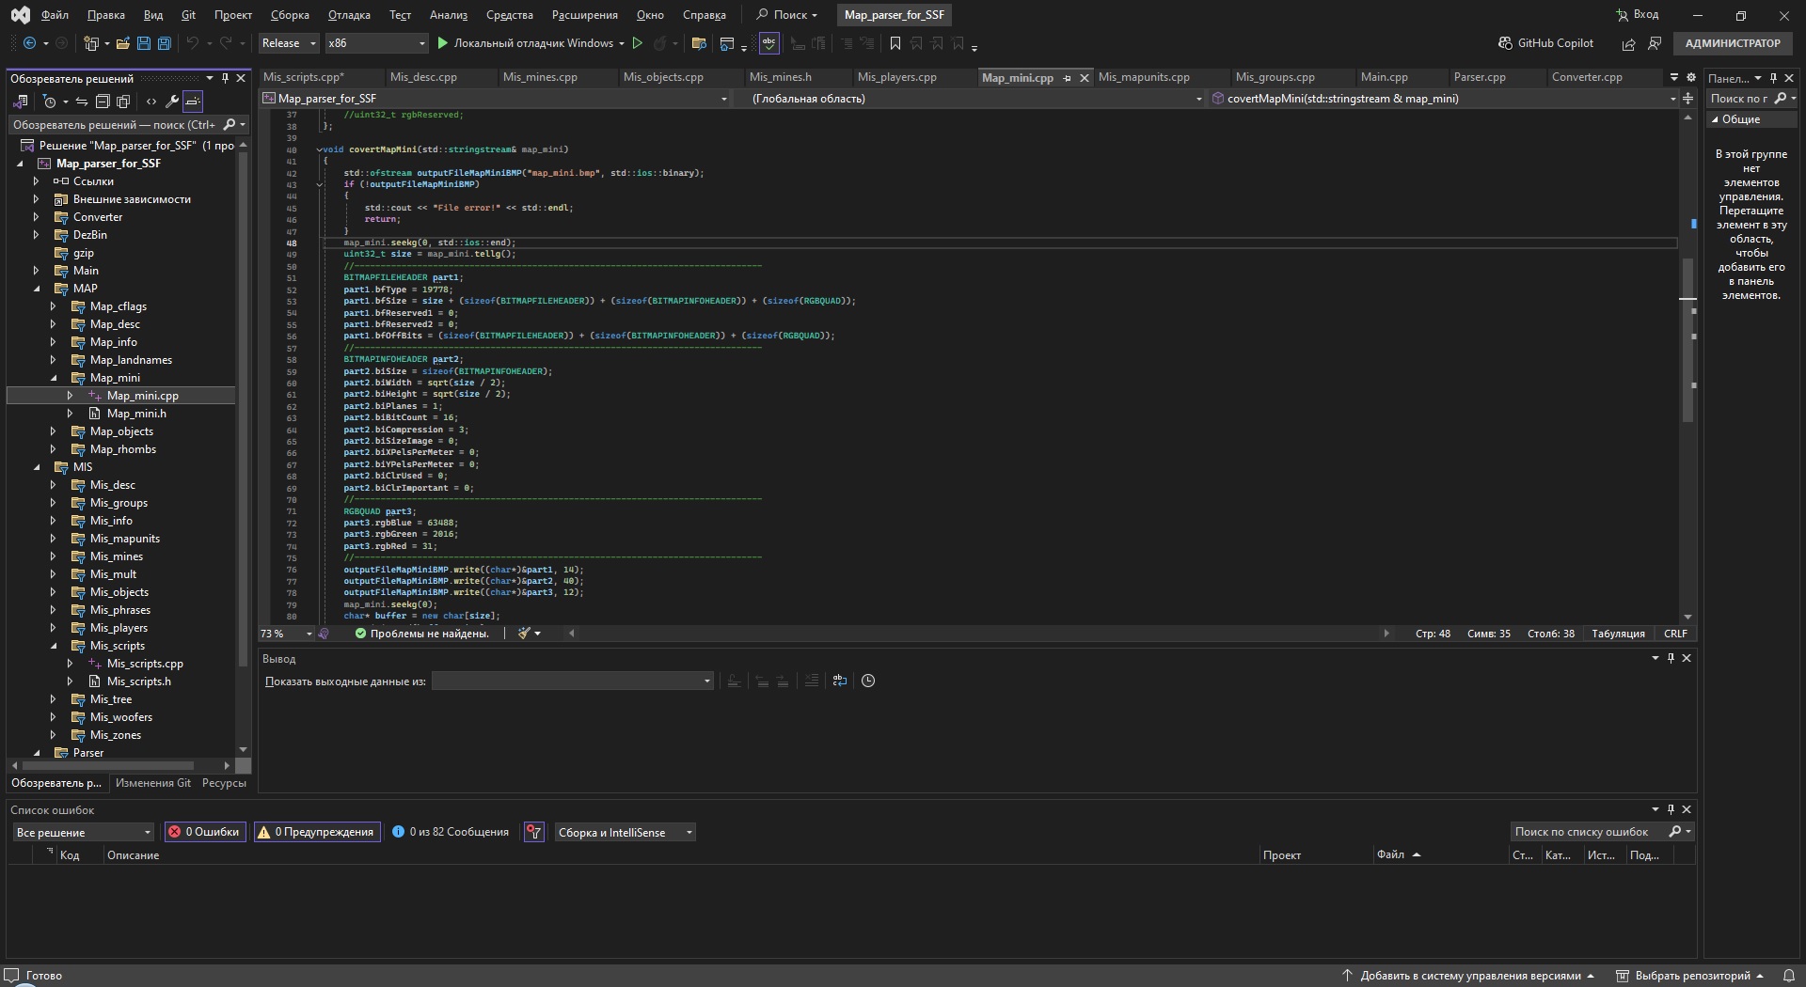
Task: Click the Pending Changes Filter clock icon
Action: point(51,102)
